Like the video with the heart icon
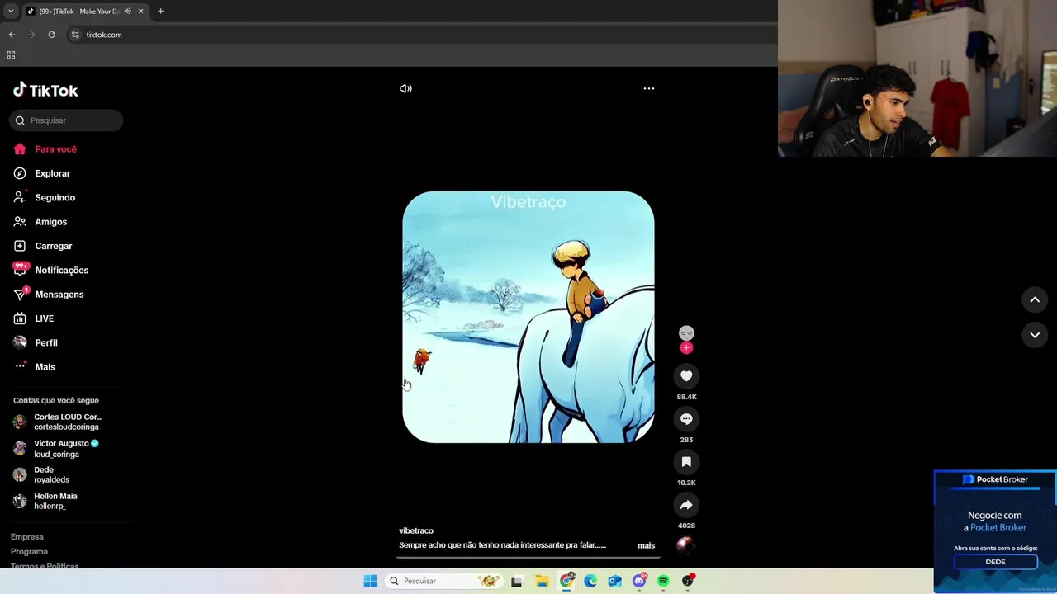 [686, 376]
